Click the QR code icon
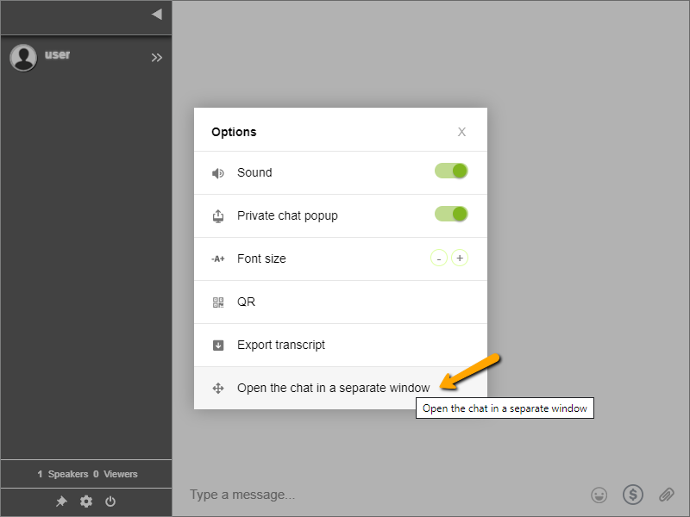This screenshot has width=690, height=517. [x=218, y=302]
